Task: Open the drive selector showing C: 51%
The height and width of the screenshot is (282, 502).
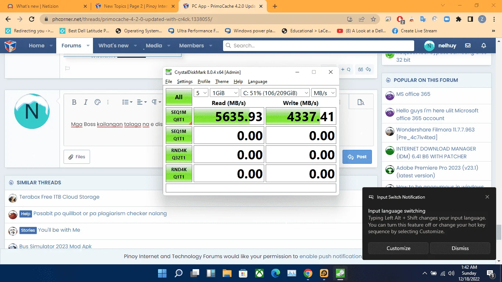Action: point(275,93)
